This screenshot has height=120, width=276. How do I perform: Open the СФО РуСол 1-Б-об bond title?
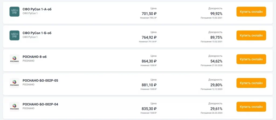(37, 33)
